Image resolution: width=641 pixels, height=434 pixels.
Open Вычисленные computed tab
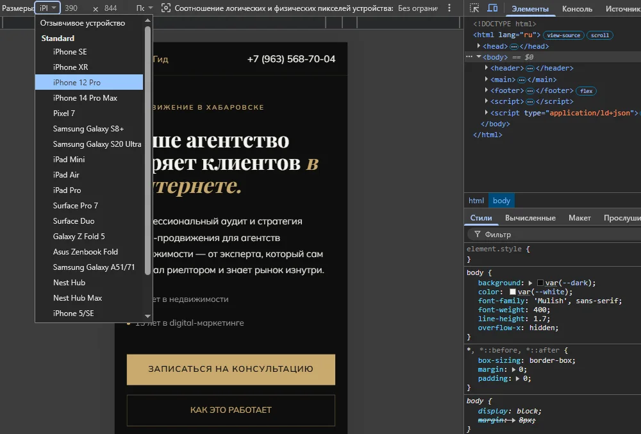[530, 218]
